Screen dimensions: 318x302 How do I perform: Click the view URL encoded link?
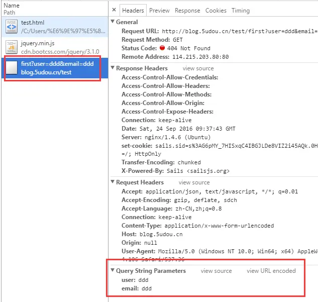pos(271,271)
